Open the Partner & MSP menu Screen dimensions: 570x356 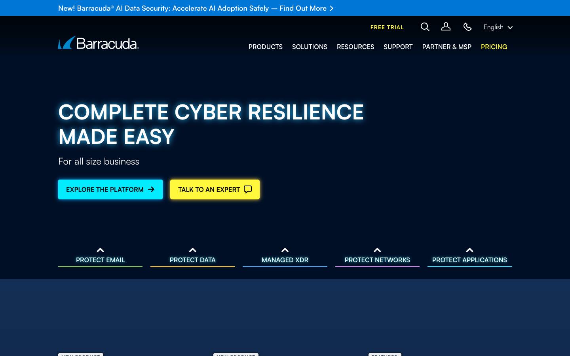[447, 47]
